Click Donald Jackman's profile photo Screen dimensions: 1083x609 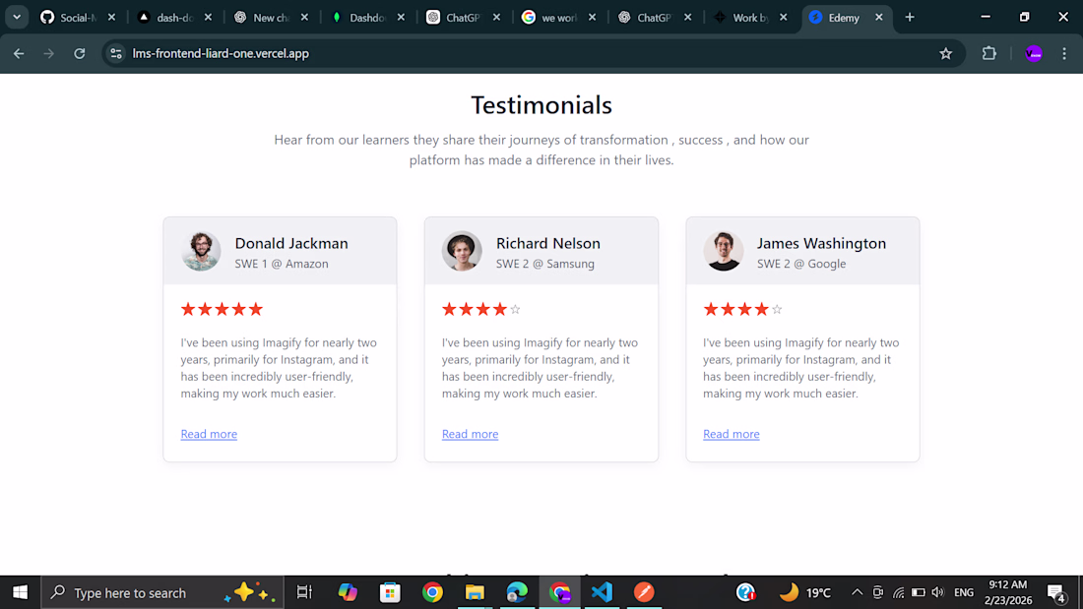[201, 251]
